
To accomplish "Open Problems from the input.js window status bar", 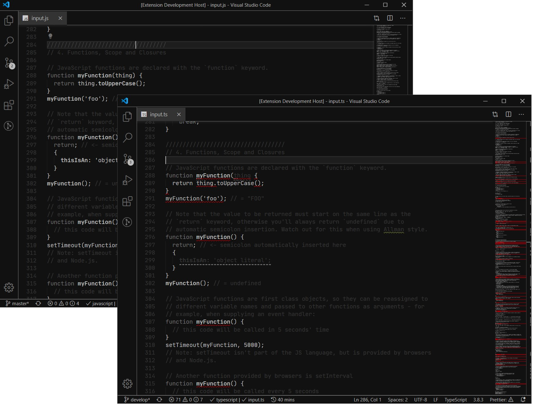I will 63,303.
